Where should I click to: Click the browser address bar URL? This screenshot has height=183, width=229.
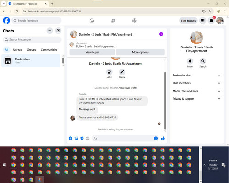(x=55, y=11)
